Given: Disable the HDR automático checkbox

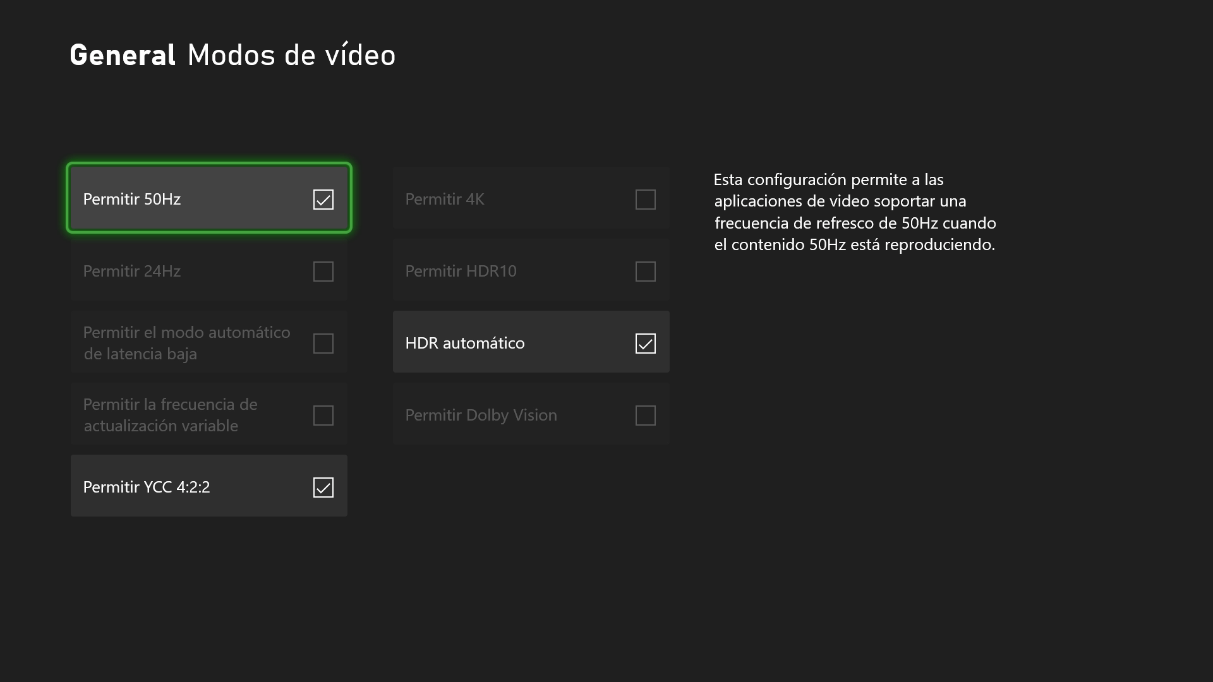Looking at the screenshot, I should click(x=645, y=344).
